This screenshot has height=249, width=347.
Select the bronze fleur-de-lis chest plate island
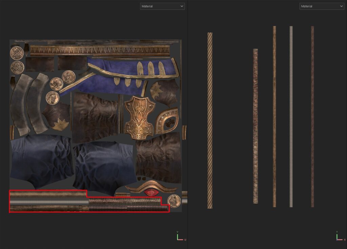139,117
